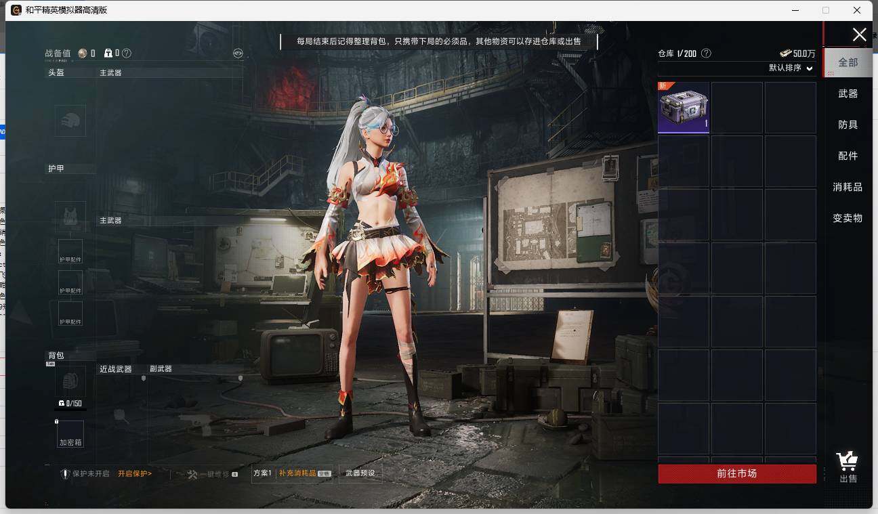Click the app logo in the title bar
The width and height of the screenshot is (878, 514).
click(x=16, y=10)
